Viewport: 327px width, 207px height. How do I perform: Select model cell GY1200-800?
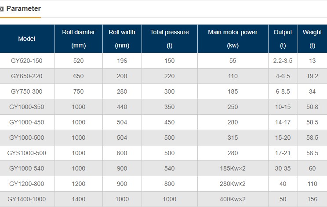[27, 184]
